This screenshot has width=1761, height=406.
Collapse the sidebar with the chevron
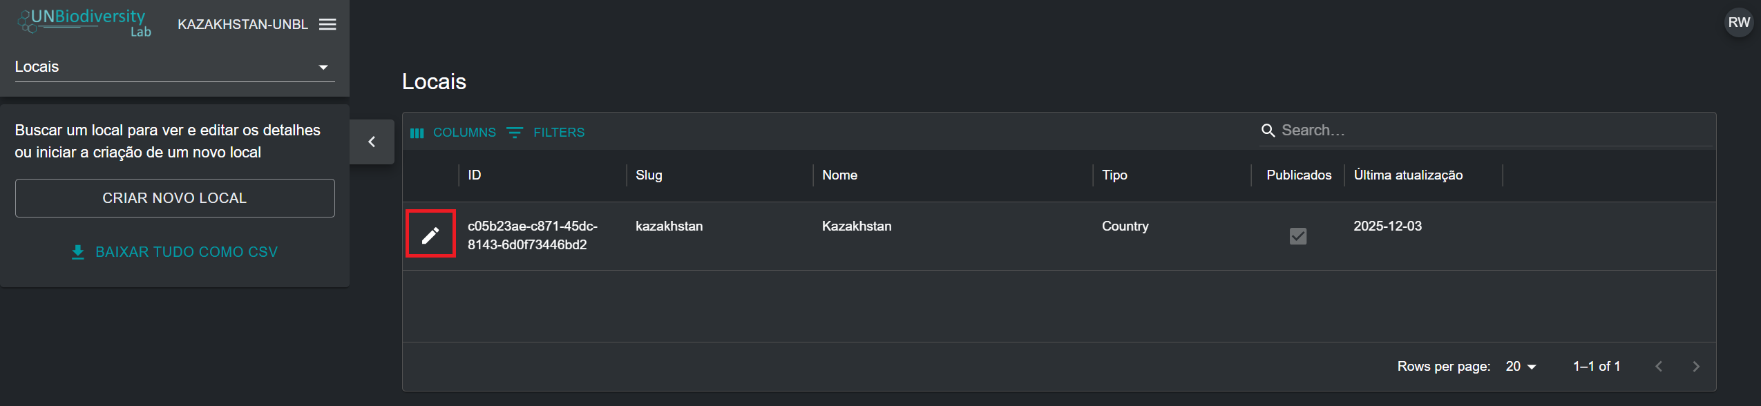pos(372,142)
